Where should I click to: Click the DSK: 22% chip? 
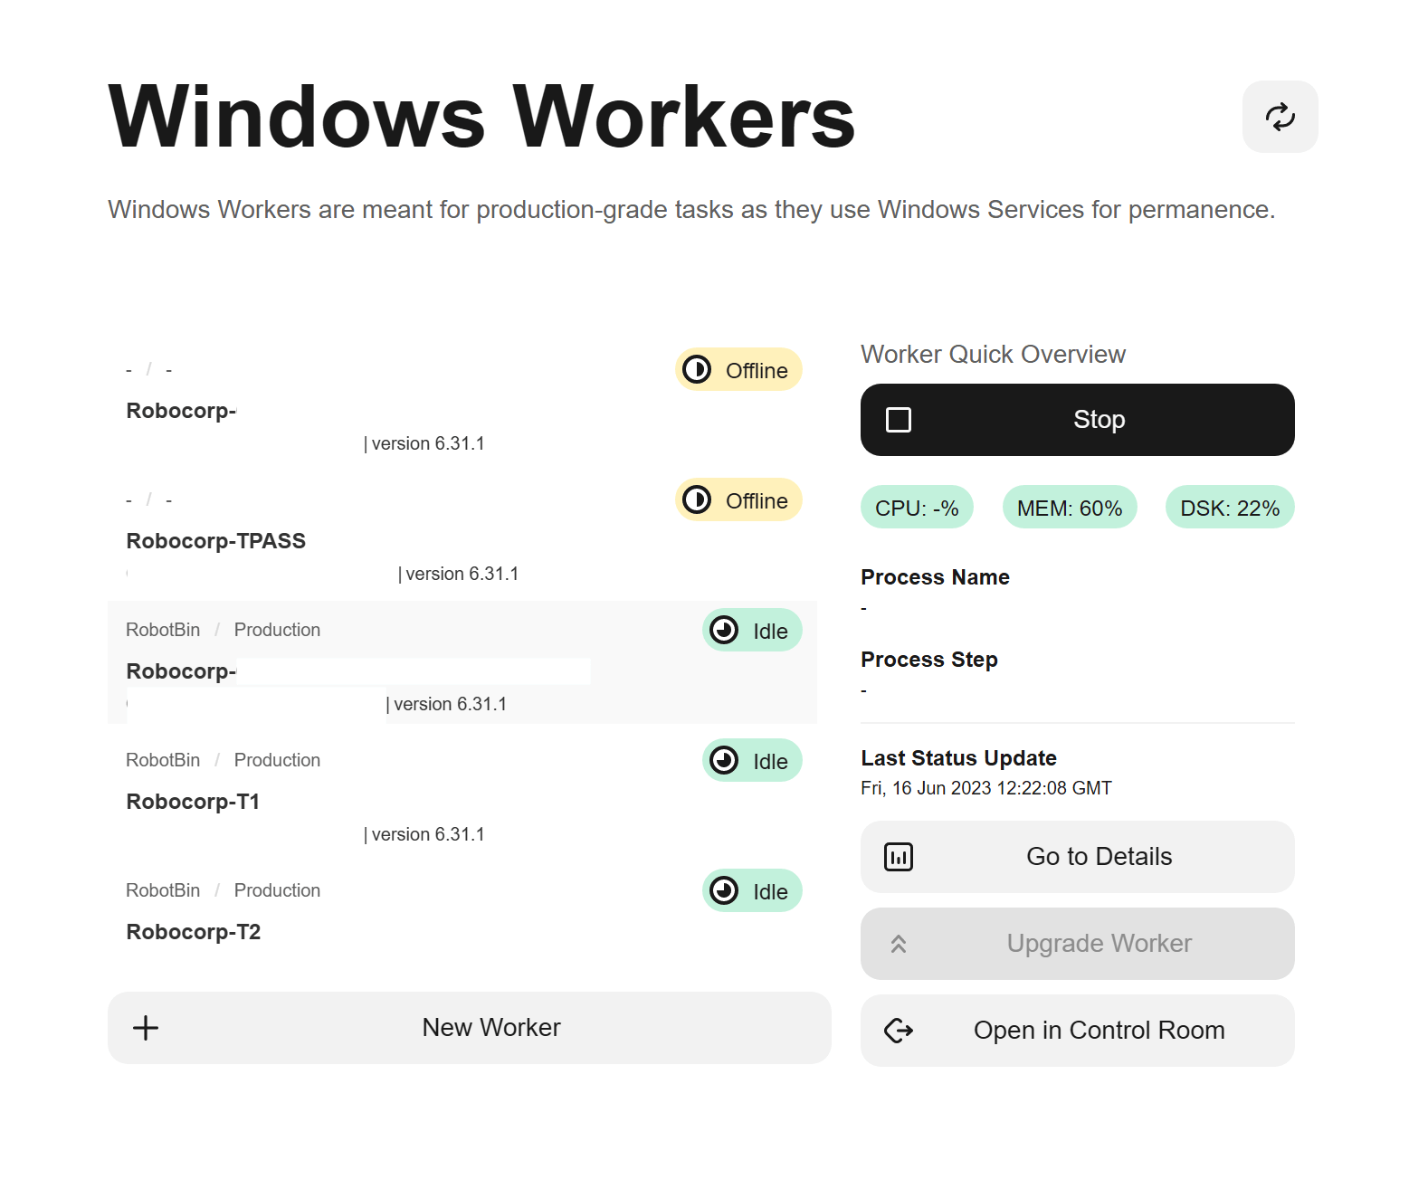click(x=1230, y=508)
